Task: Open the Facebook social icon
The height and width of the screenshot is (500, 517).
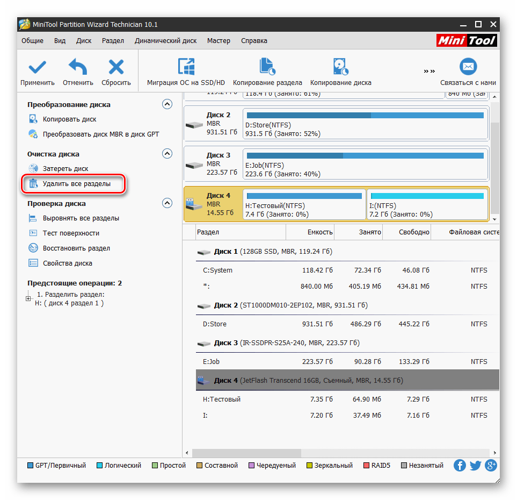Action: point(460,466)
